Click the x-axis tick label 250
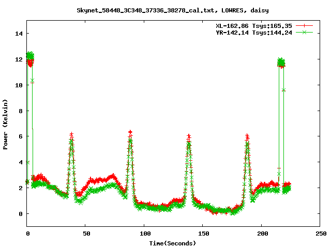331x248 pixels. tap(321, 234)
